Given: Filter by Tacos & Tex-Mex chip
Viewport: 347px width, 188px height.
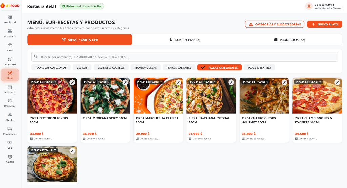Looking at the screenshot, I should coord(259,67).
